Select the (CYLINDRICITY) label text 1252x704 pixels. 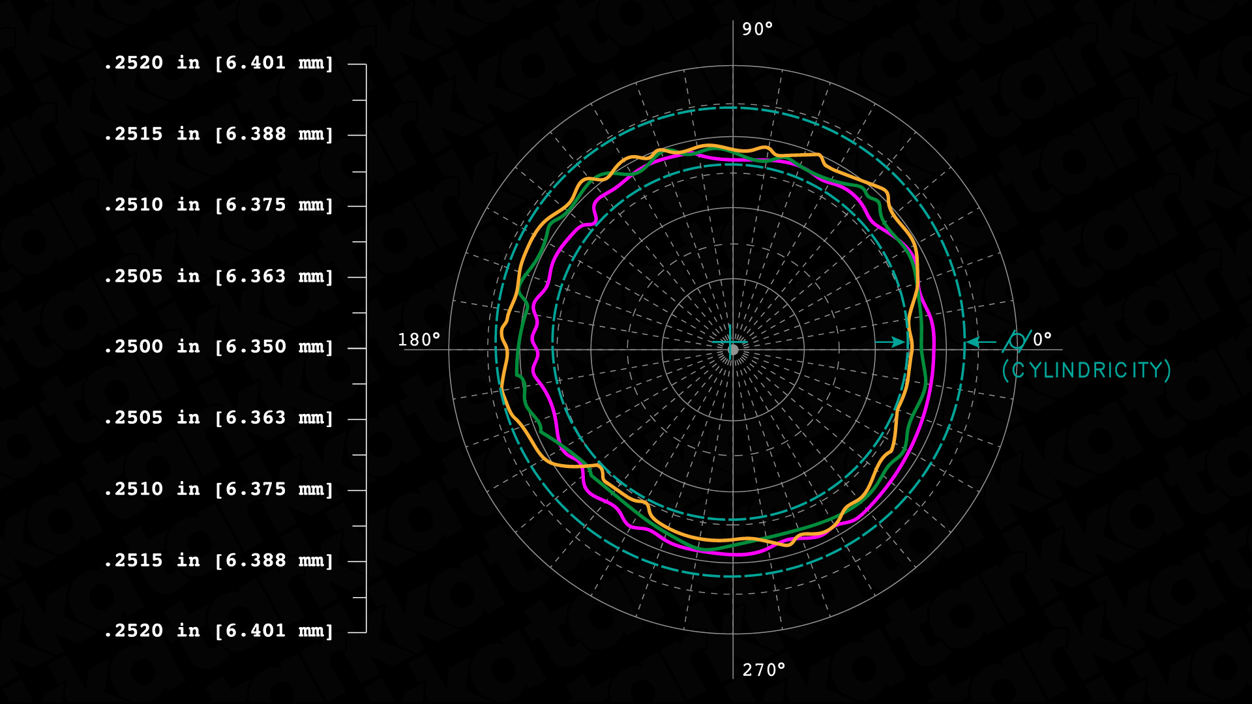tap(1086, 370)
